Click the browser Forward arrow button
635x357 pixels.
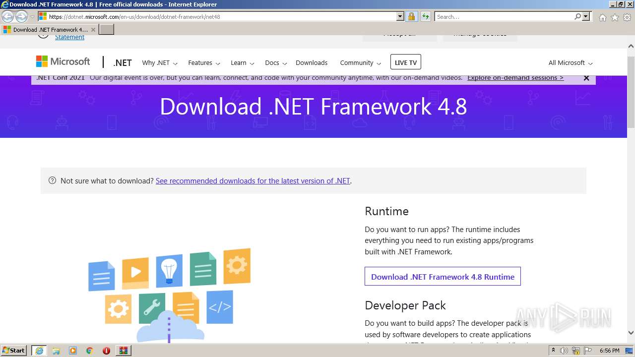[21, 17]
